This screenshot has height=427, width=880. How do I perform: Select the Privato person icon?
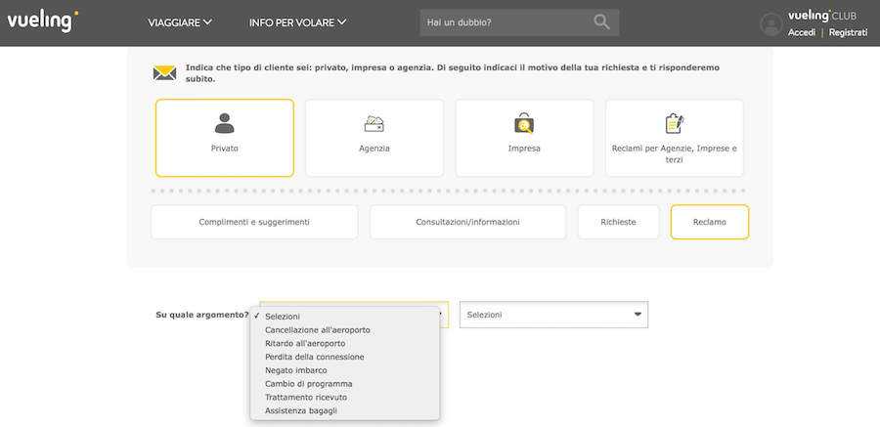225,123
